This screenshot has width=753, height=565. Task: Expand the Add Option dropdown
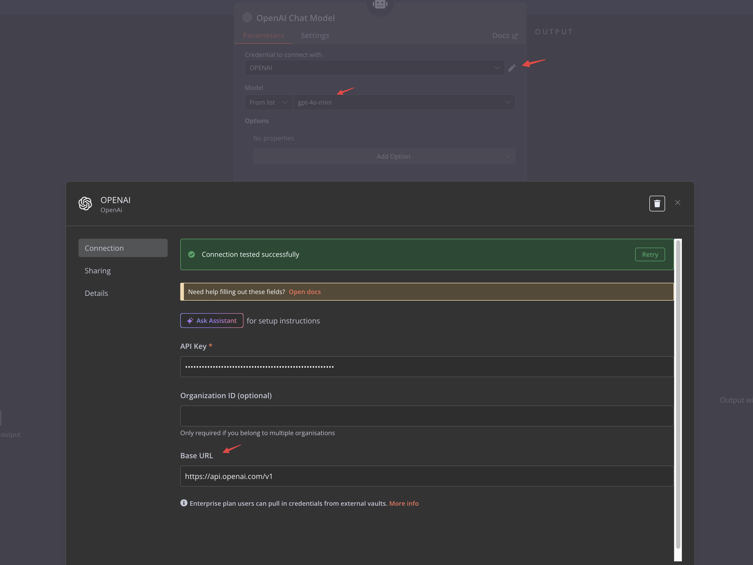click(384, 157)
